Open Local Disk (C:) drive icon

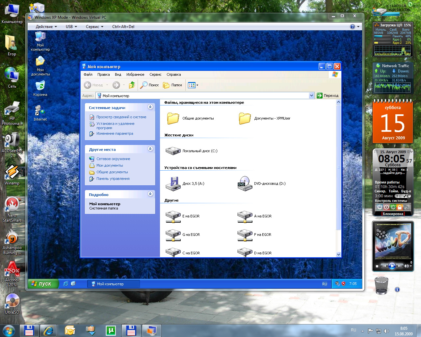(x=173, y=151)
